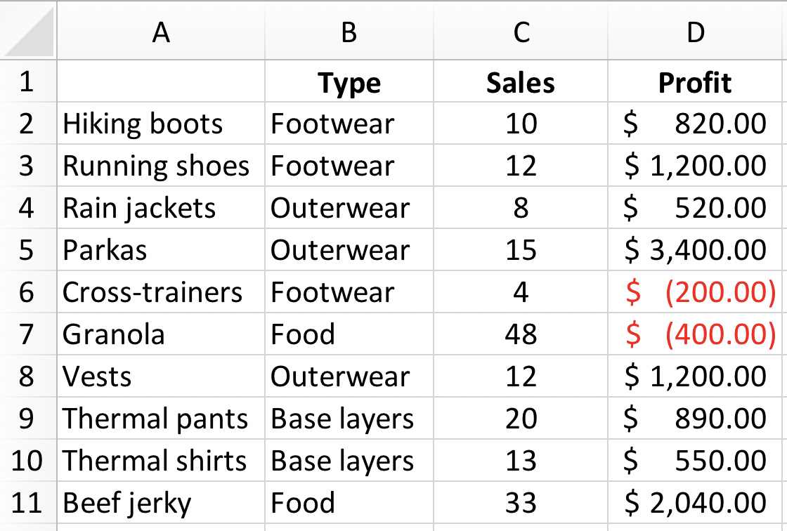
Task: Click the Type header cell
Action: (349, 81)
